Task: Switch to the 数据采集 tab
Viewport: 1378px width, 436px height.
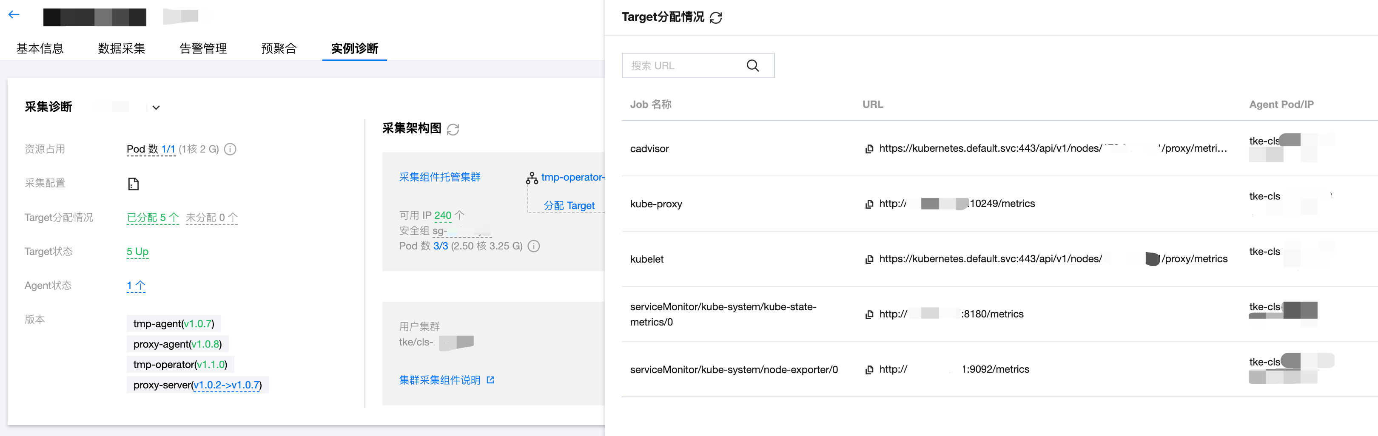Action: 122,48
